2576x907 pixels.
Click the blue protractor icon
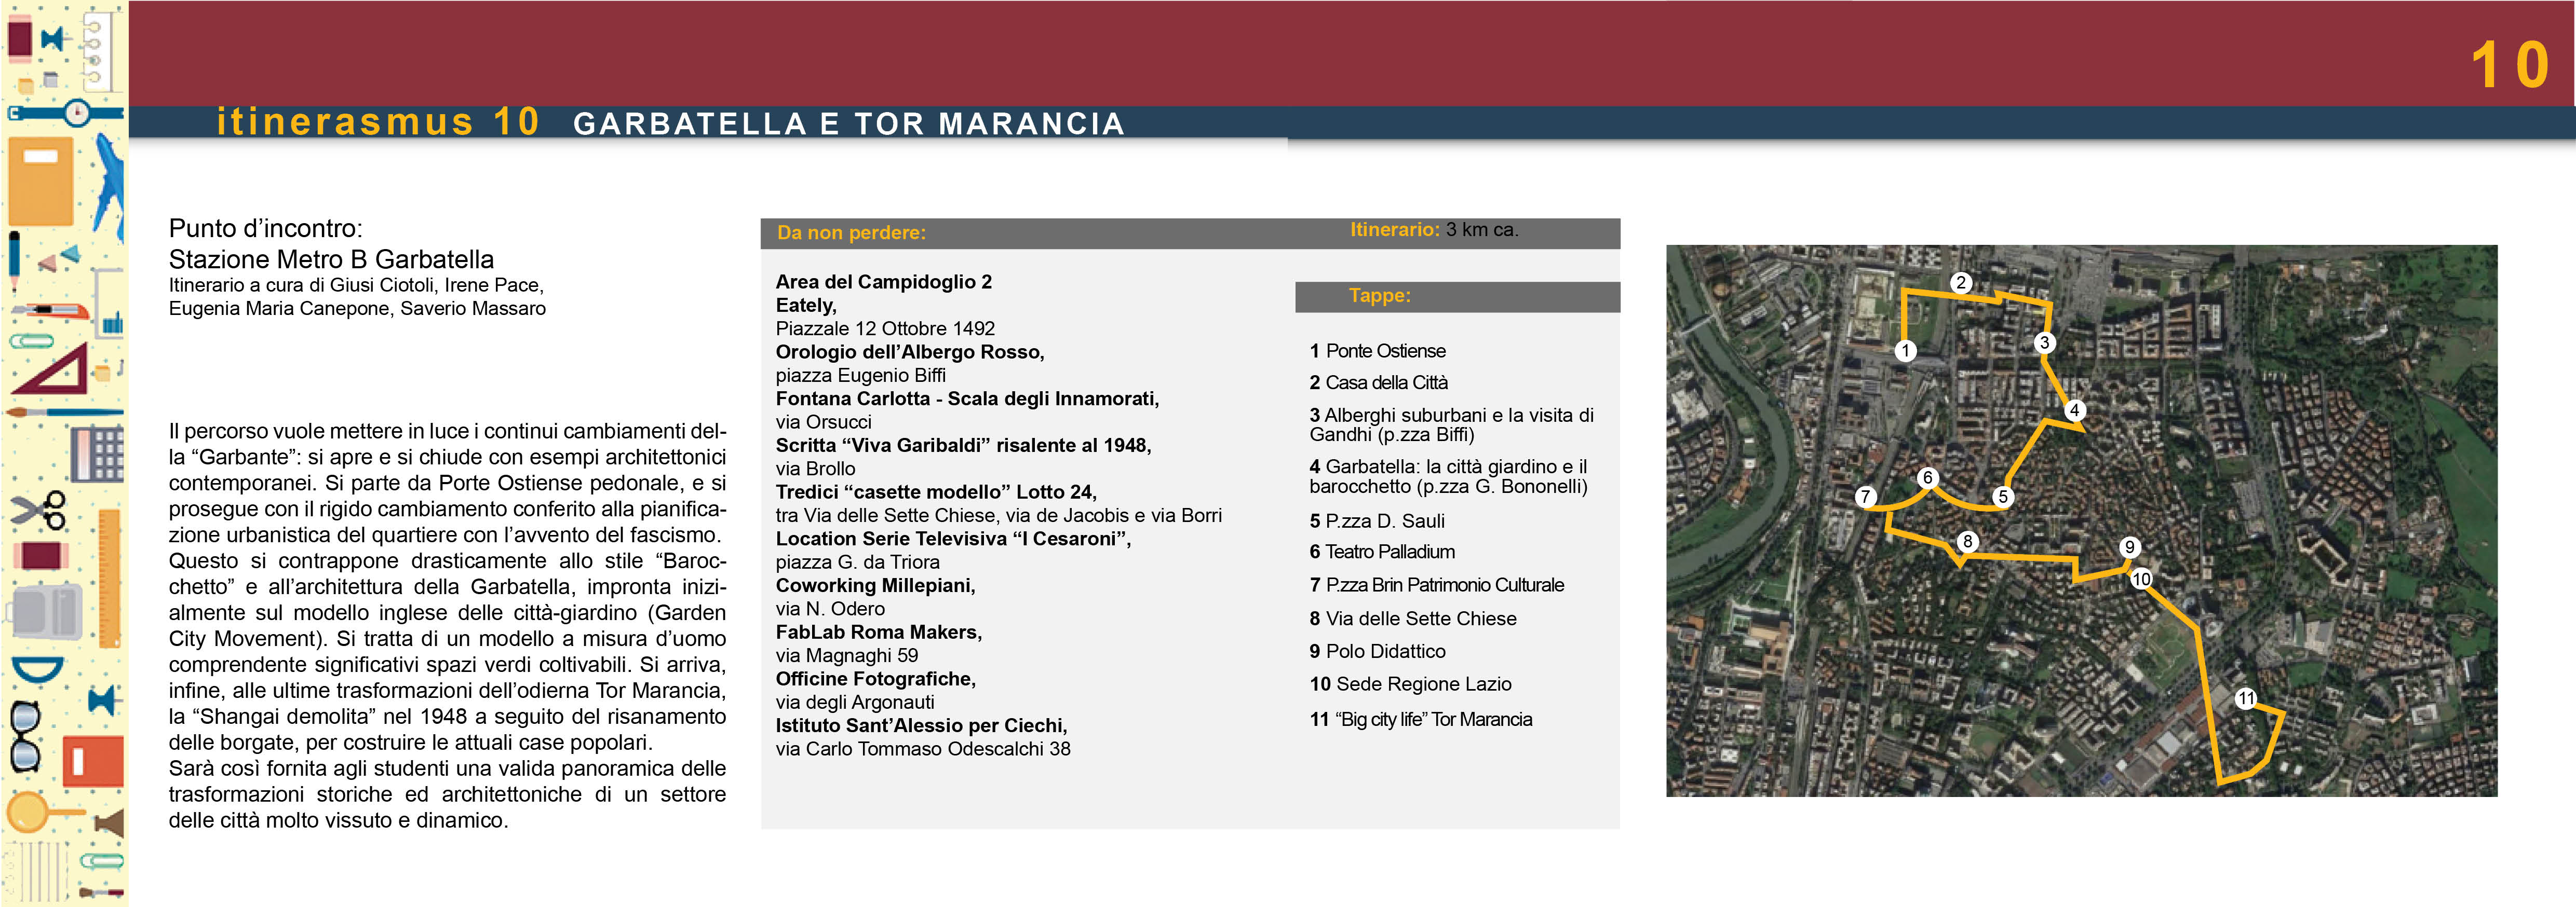pos(37,668)
